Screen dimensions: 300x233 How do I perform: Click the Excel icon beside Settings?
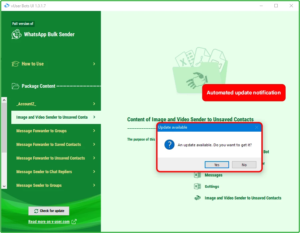pos(197,186)
